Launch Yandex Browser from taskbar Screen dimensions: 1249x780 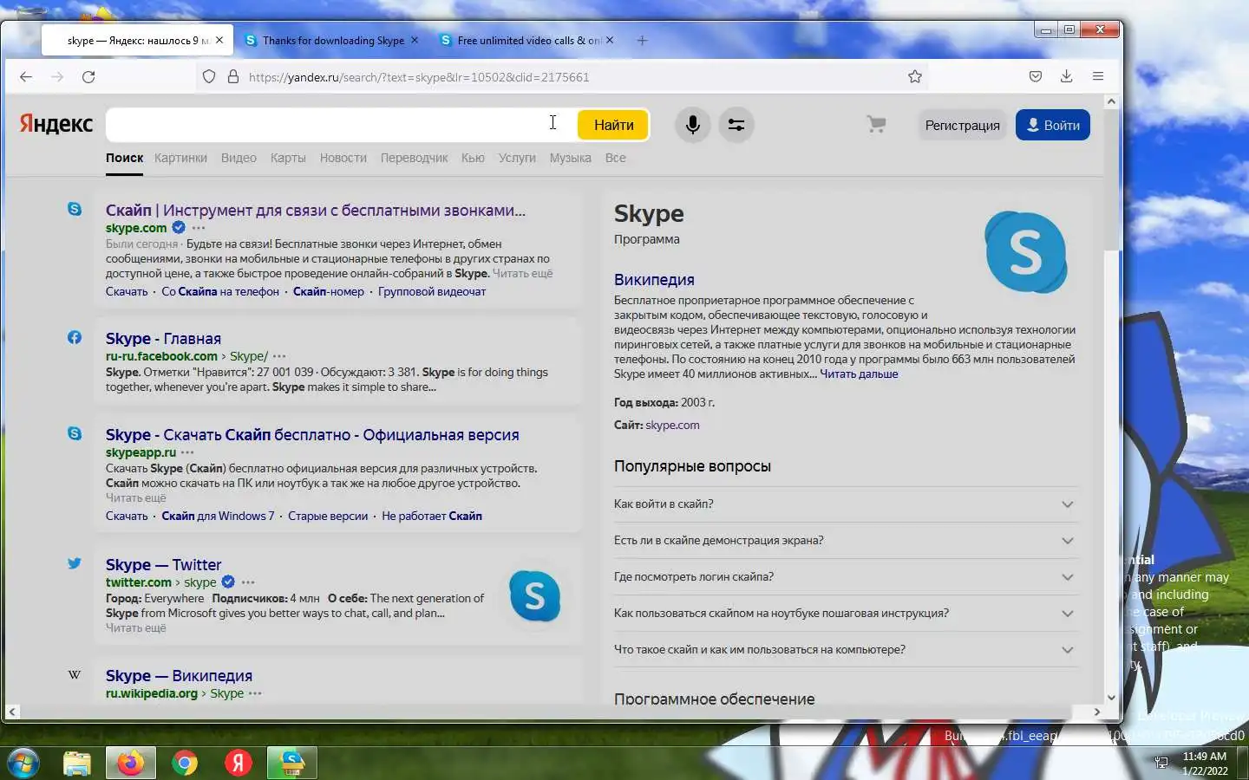tap(239, 763)
